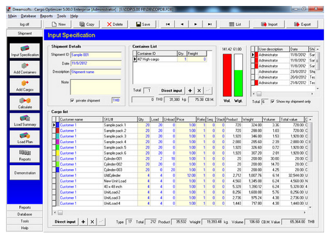The width and height of the screenshot is (330, 239).
Task: Open the Add Cargos sidebar item
Action: pos(25,86)
